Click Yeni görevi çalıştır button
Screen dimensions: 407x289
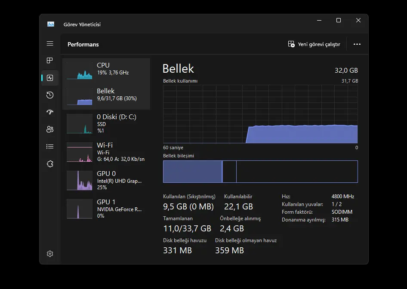pyautogui.click(x=314, y=44)
